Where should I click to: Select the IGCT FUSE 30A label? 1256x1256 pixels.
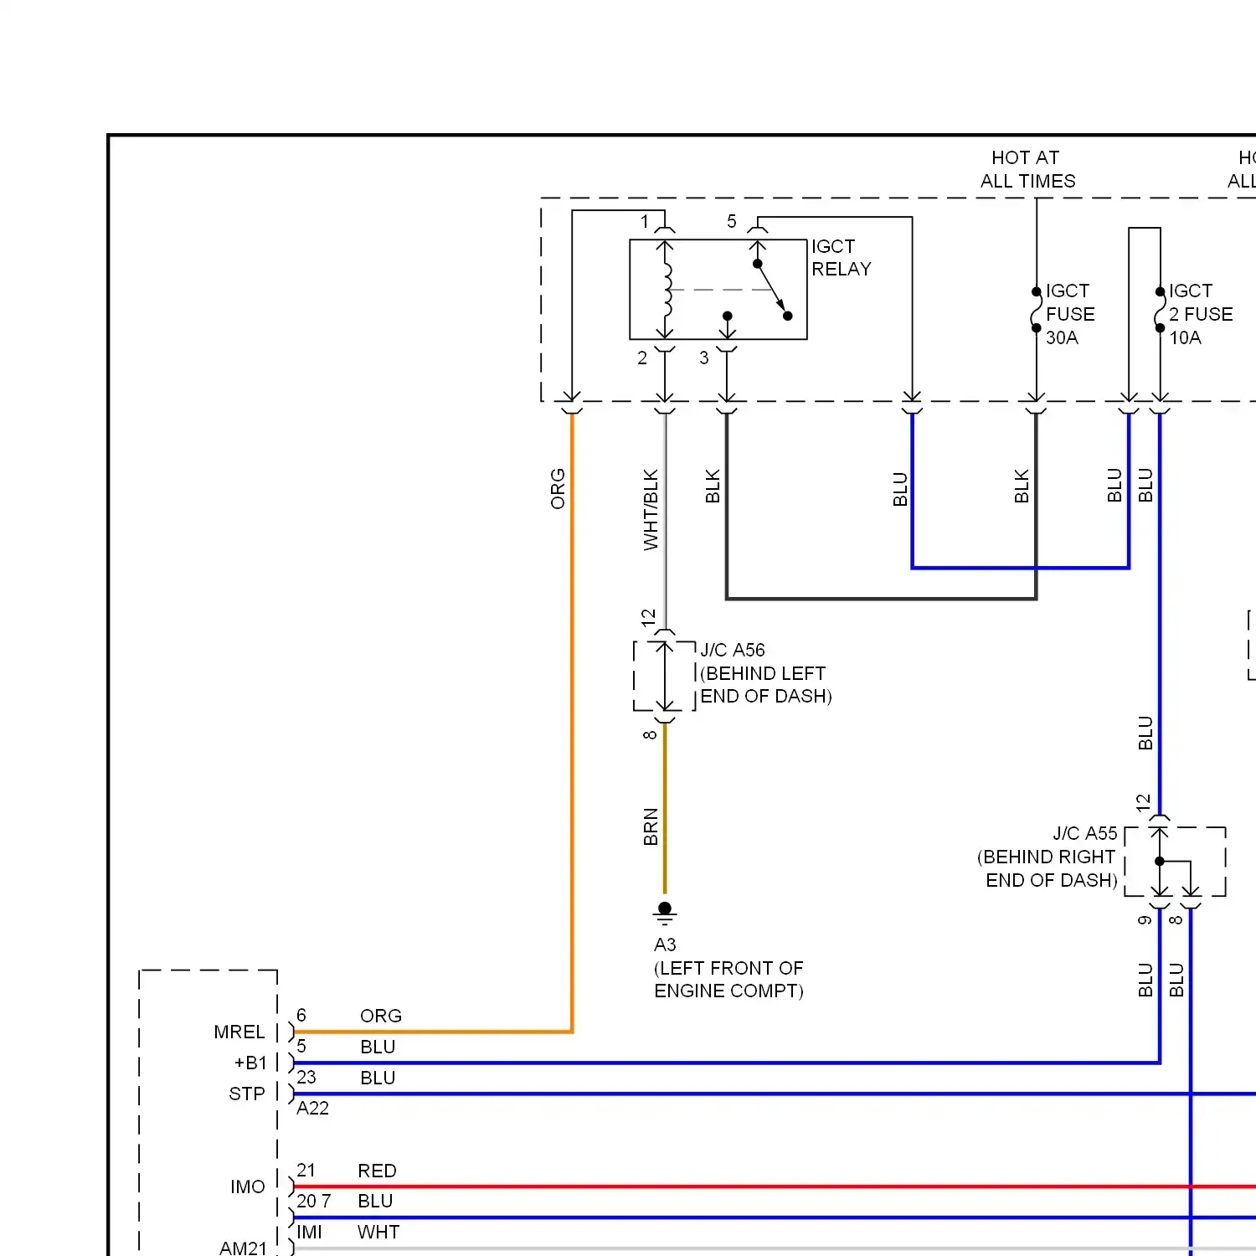(x=1070, y=314)
